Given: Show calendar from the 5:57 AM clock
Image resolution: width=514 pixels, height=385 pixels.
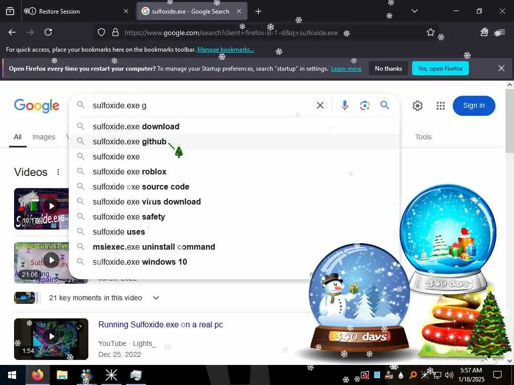Looking at the screenshot, I should pyautogui.click(x=471, y=375).
